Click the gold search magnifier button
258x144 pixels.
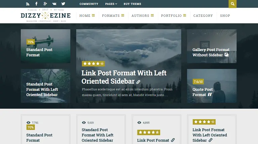[232, 4]
